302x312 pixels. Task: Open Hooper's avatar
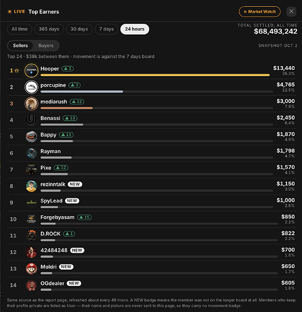pos(31,71)
